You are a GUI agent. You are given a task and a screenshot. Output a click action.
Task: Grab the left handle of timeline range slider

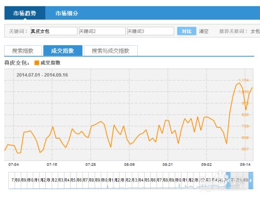(228, 180)
